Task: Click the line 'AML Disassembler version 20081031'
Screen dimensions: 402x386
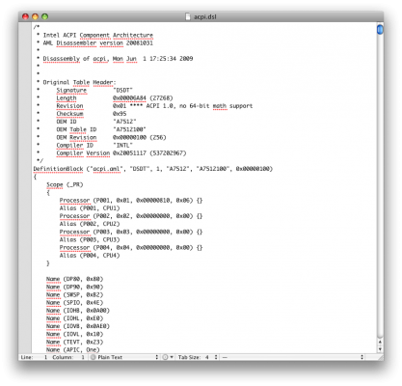Action: pyautogui.click(x=98, y=42)
